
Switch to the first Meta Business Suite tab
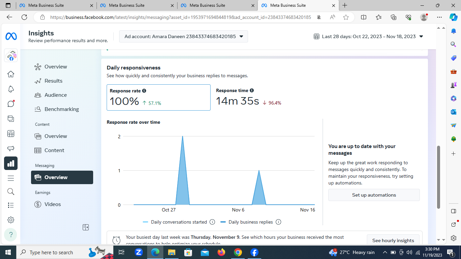point(56,5)
